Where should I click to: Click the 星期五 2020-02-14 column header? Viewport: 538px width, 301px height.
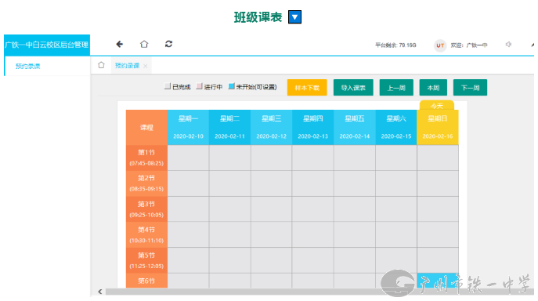tap(355, 127)
